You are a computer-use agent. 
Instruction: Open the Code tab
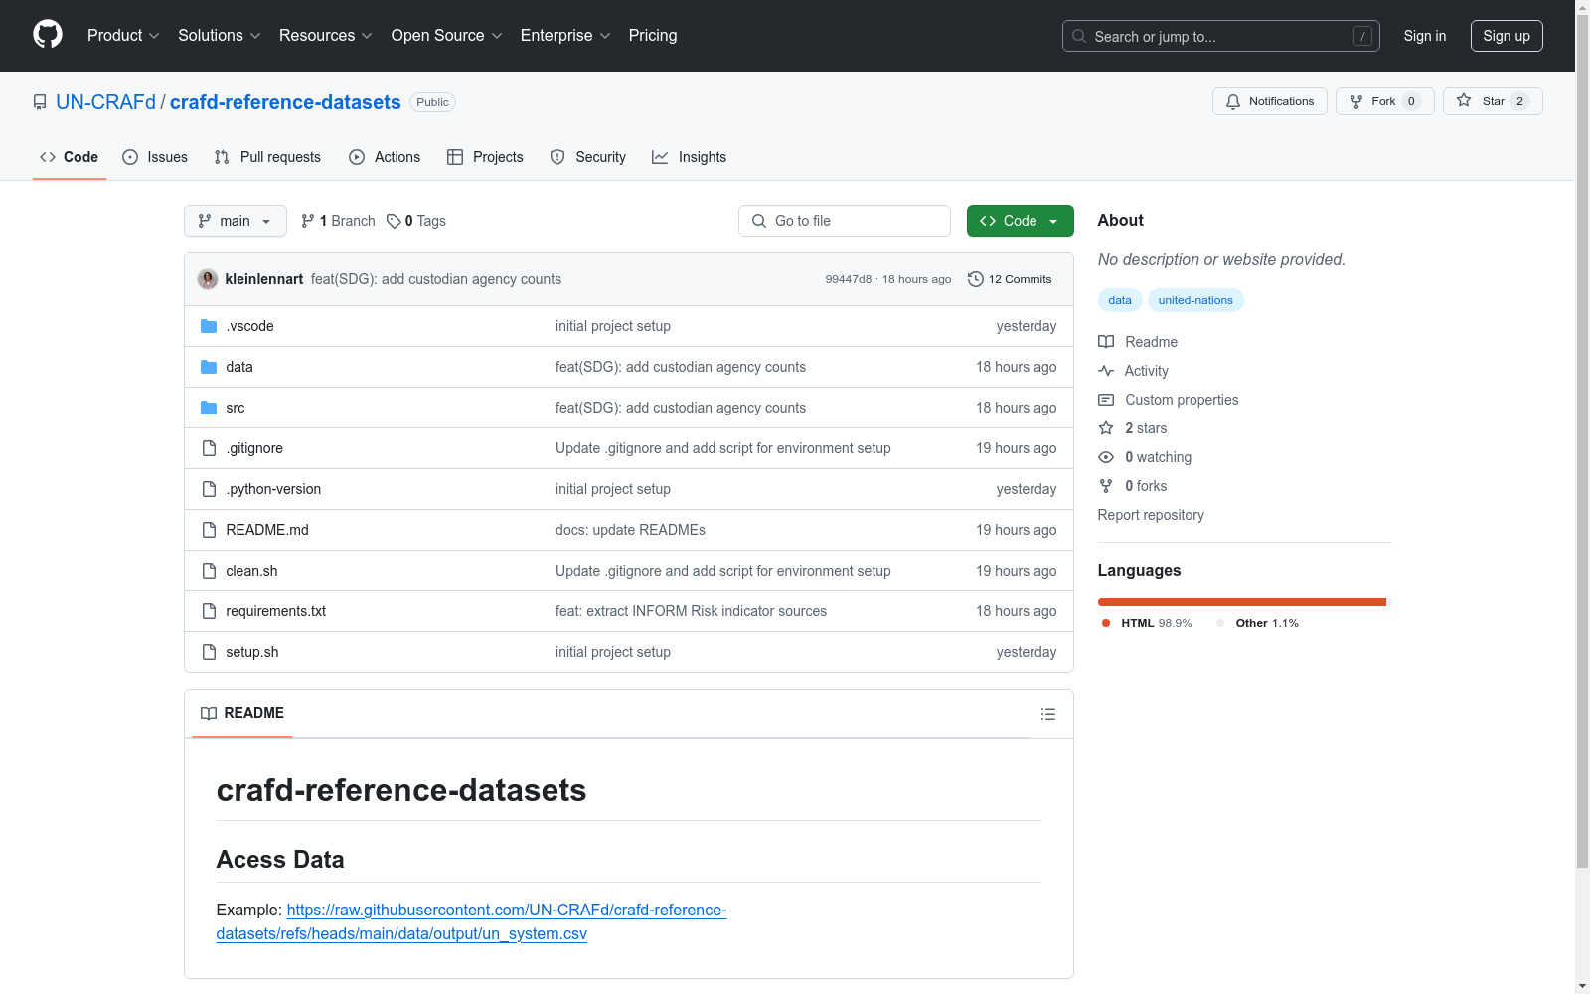tap(70, 157)
